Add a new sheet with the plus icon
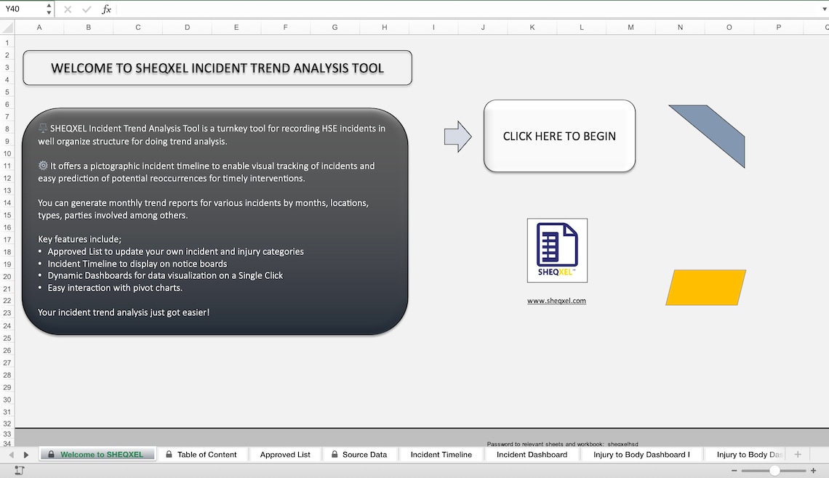The height and width of the screenshot is (478, 829). point(798,454)
